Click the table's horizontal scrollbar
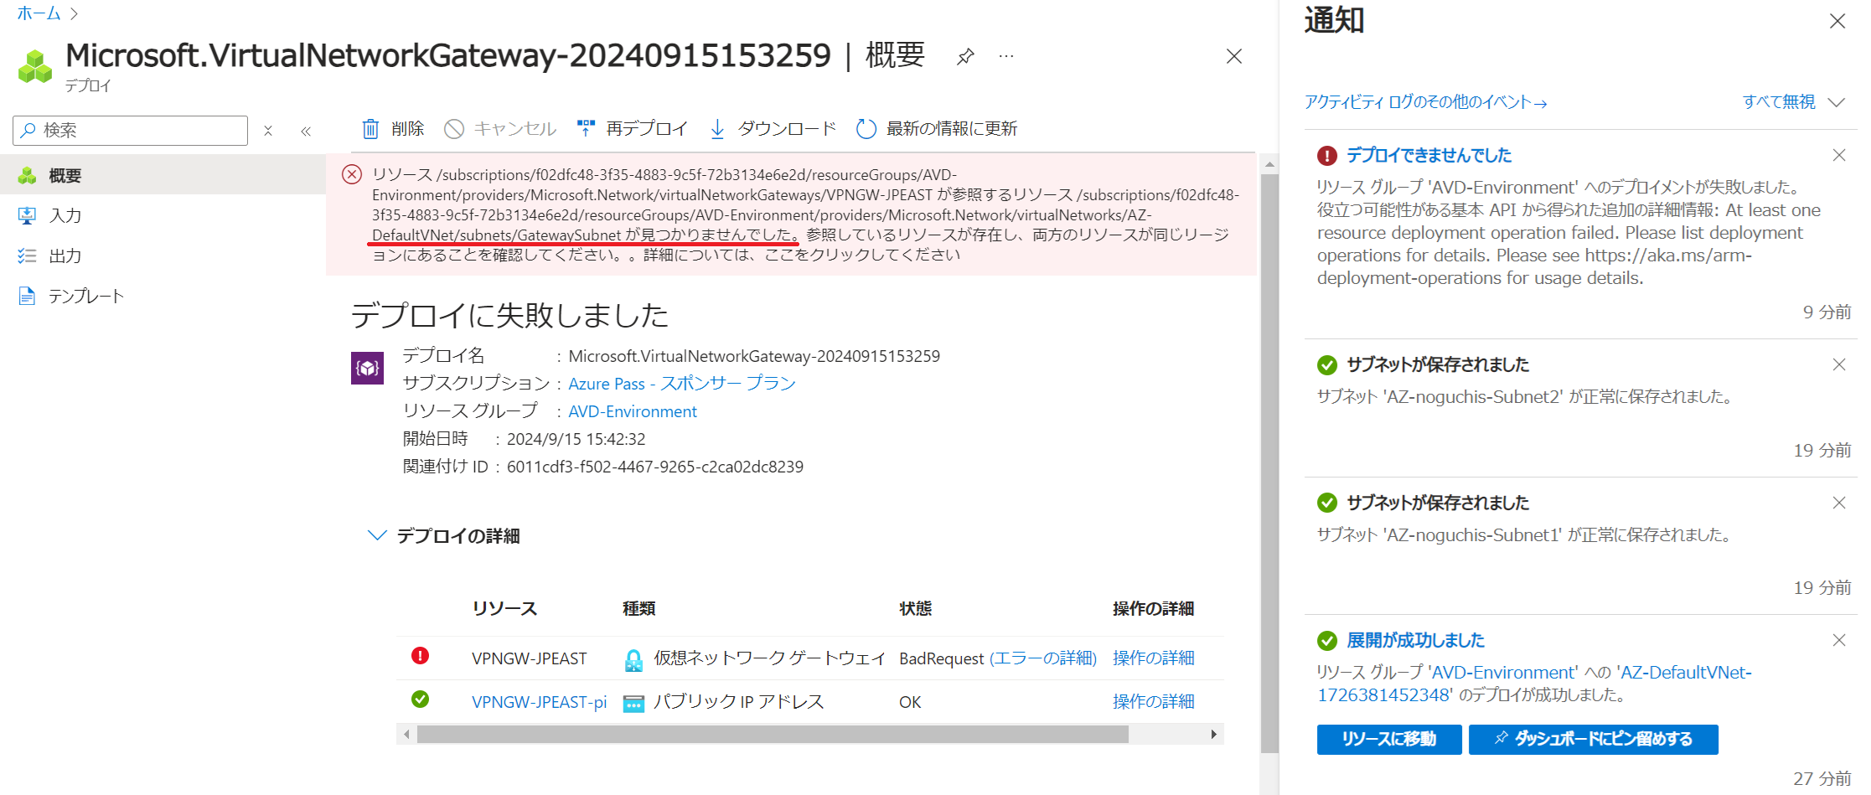This screenshot has height=795, width=1871. click(x=773, y=735)
